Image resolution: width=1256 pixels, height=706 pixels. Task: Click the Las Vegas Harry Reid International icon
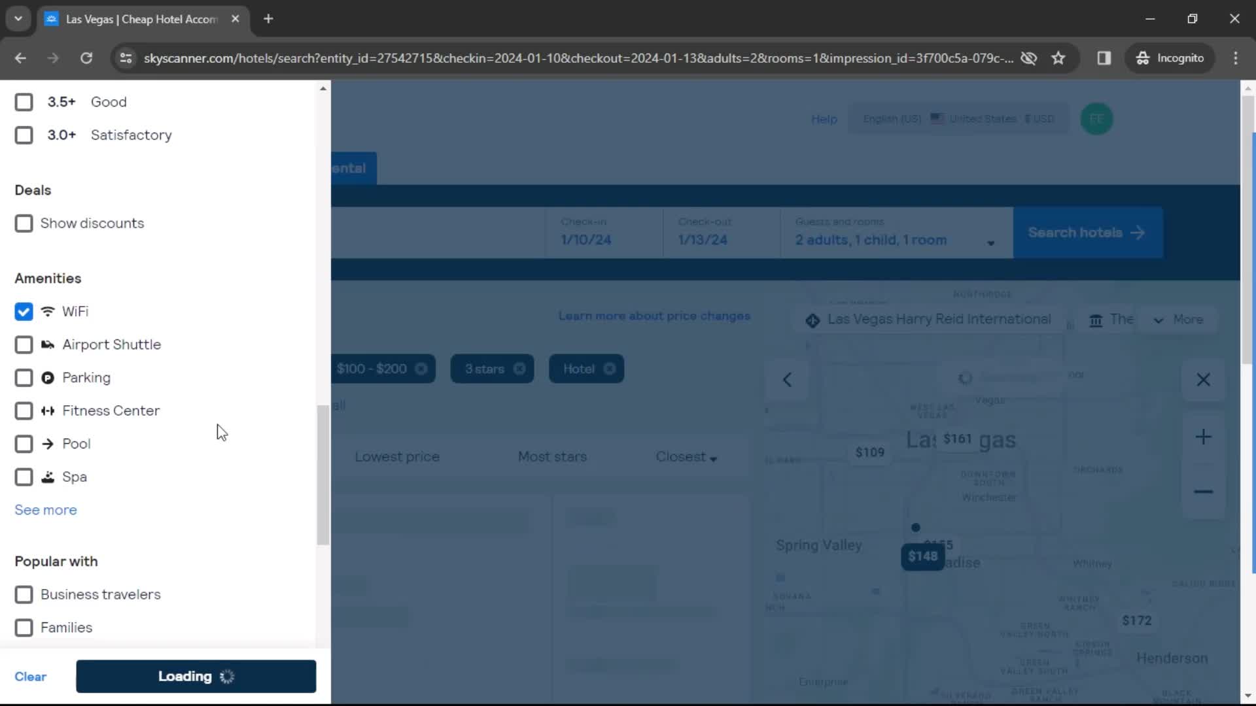(812, 319)
